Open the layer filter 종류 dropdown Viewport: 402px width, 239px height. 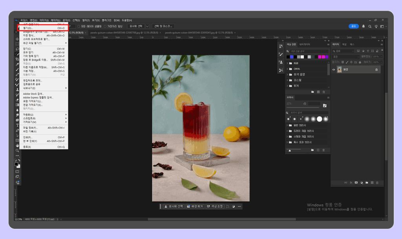click(x=343, y=51)
